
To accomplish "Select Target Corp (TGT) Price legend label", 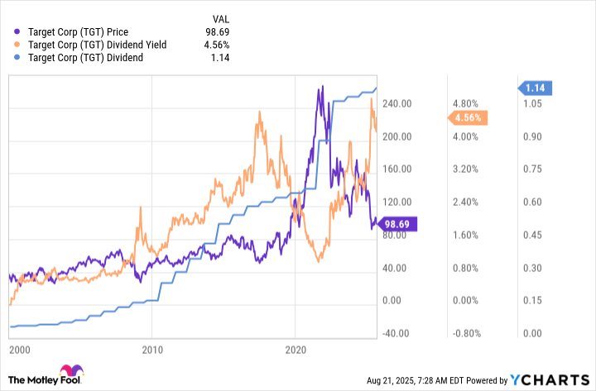I will point(79,32).
